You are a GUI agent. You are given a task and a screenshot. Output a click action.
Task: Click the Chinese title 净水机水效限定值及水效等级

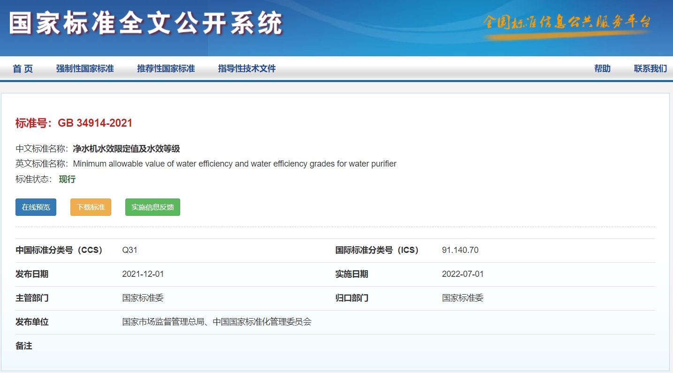tap(126, 149)
